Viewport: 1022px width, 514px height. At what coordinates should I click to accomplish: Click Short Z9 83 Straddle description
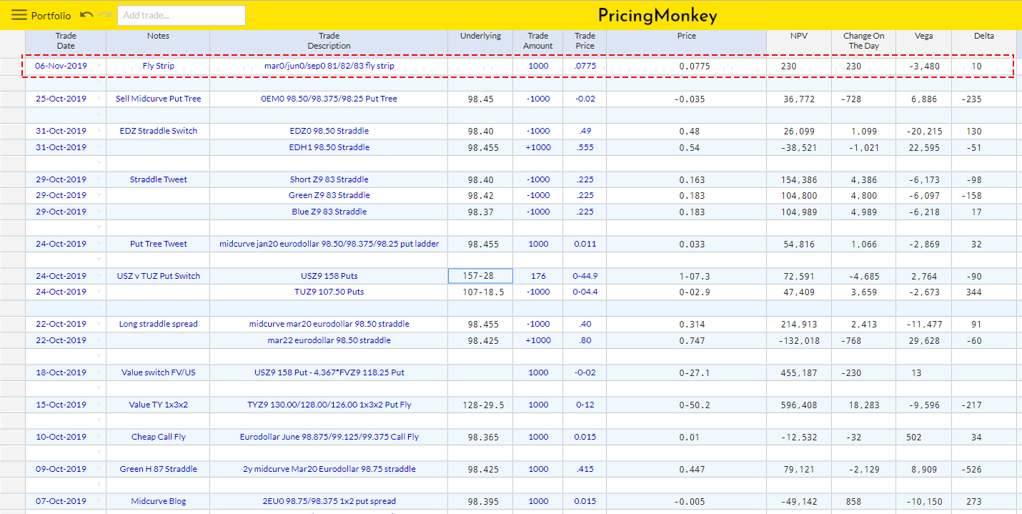[329, 179]
